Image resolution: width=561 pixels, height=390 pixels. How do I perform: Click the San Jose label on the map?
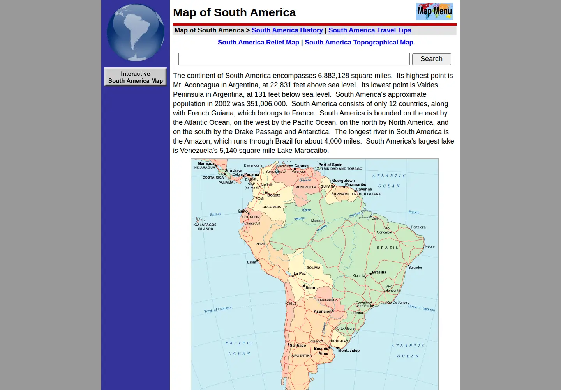pyautogui.click(x=233, y=171)
